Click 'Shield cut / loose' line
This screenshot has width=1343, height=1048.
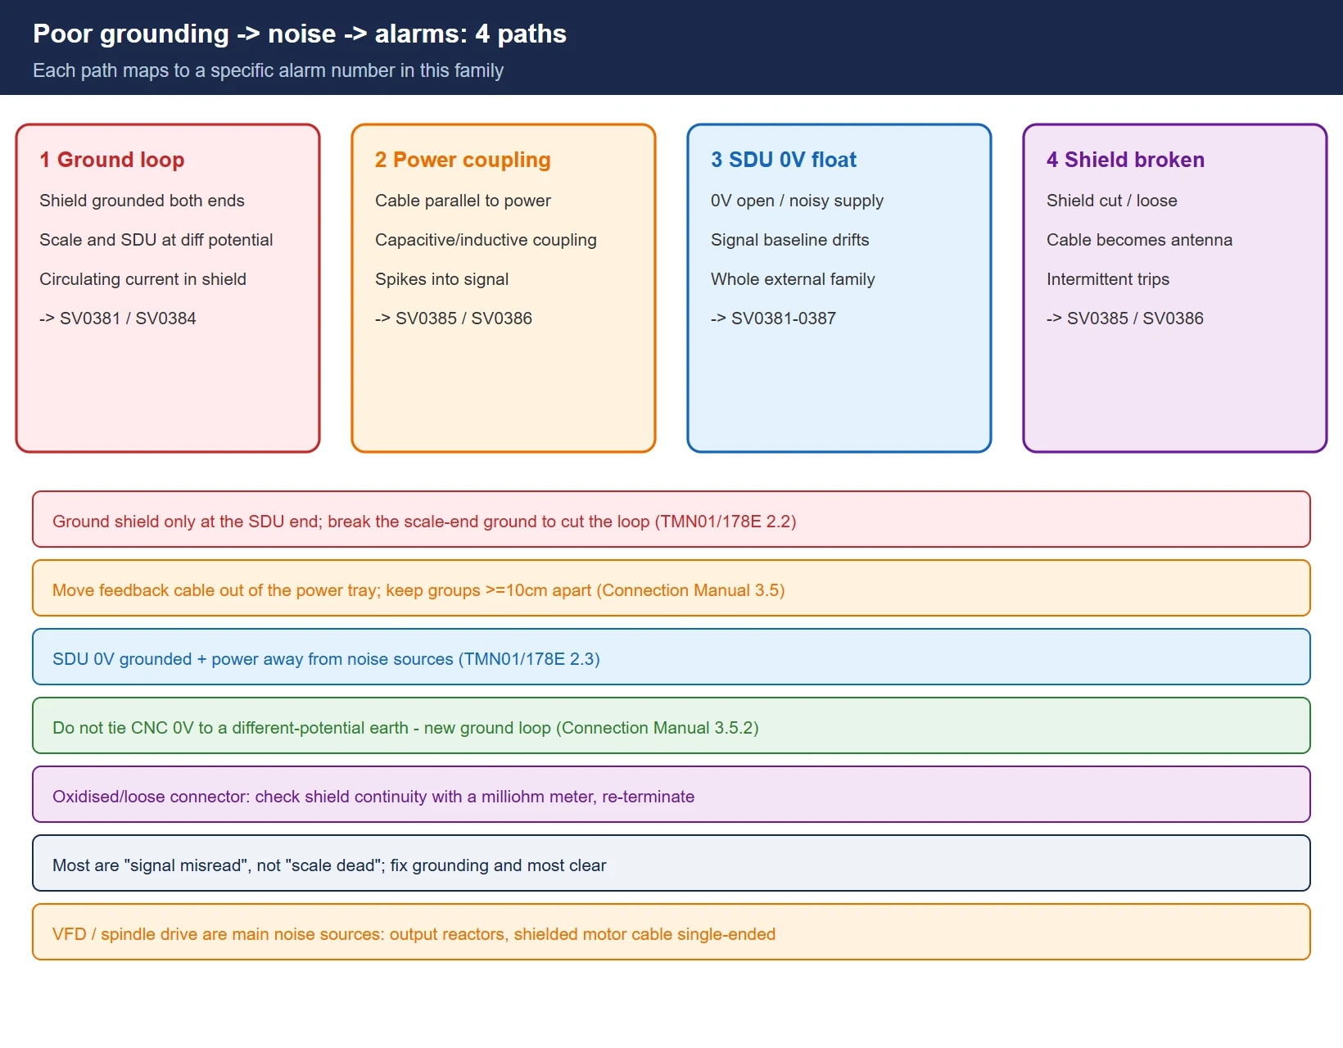tap(1111, 201)
